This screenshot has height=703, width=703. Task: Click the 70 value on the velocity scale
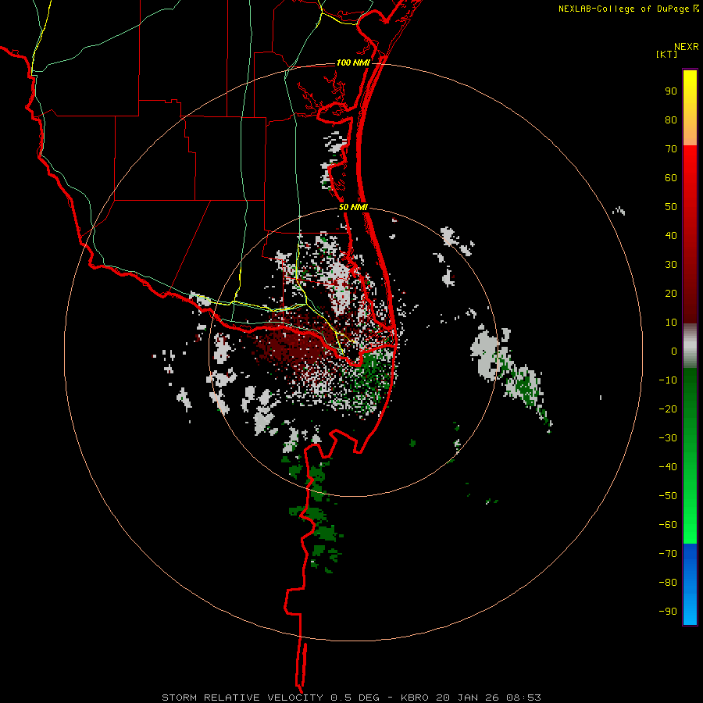(671, 149)
